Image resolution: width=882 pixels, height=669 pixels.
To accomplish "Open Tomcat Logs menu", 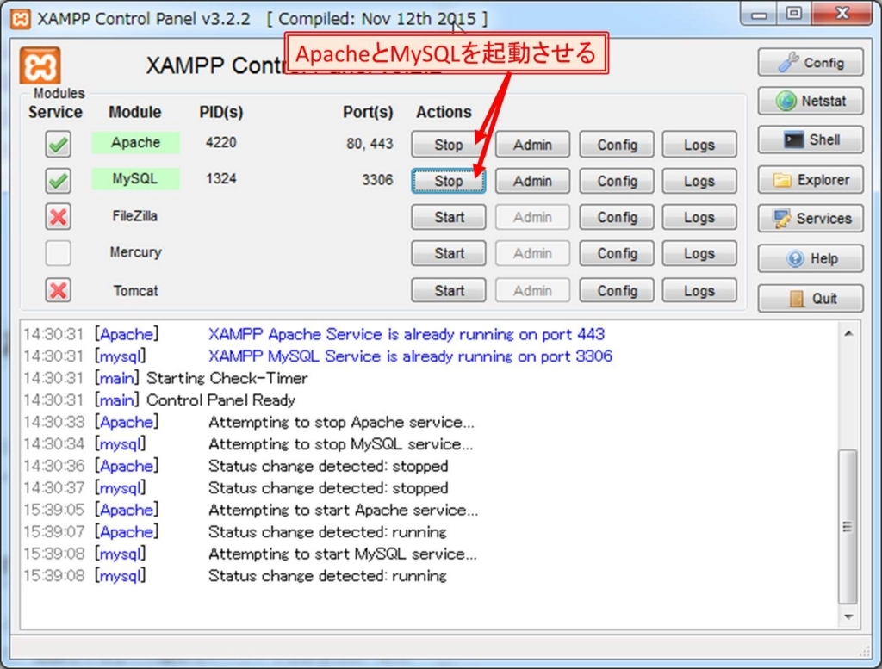I will 699,291.
